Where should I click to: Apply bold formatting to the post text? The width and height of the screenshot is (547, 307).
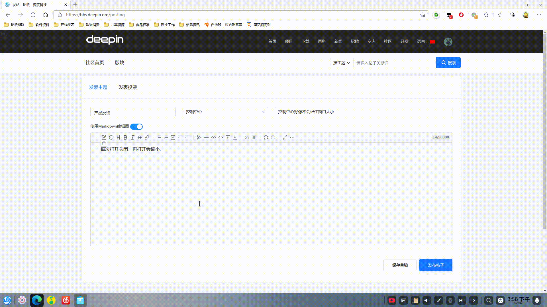[125, 137]
